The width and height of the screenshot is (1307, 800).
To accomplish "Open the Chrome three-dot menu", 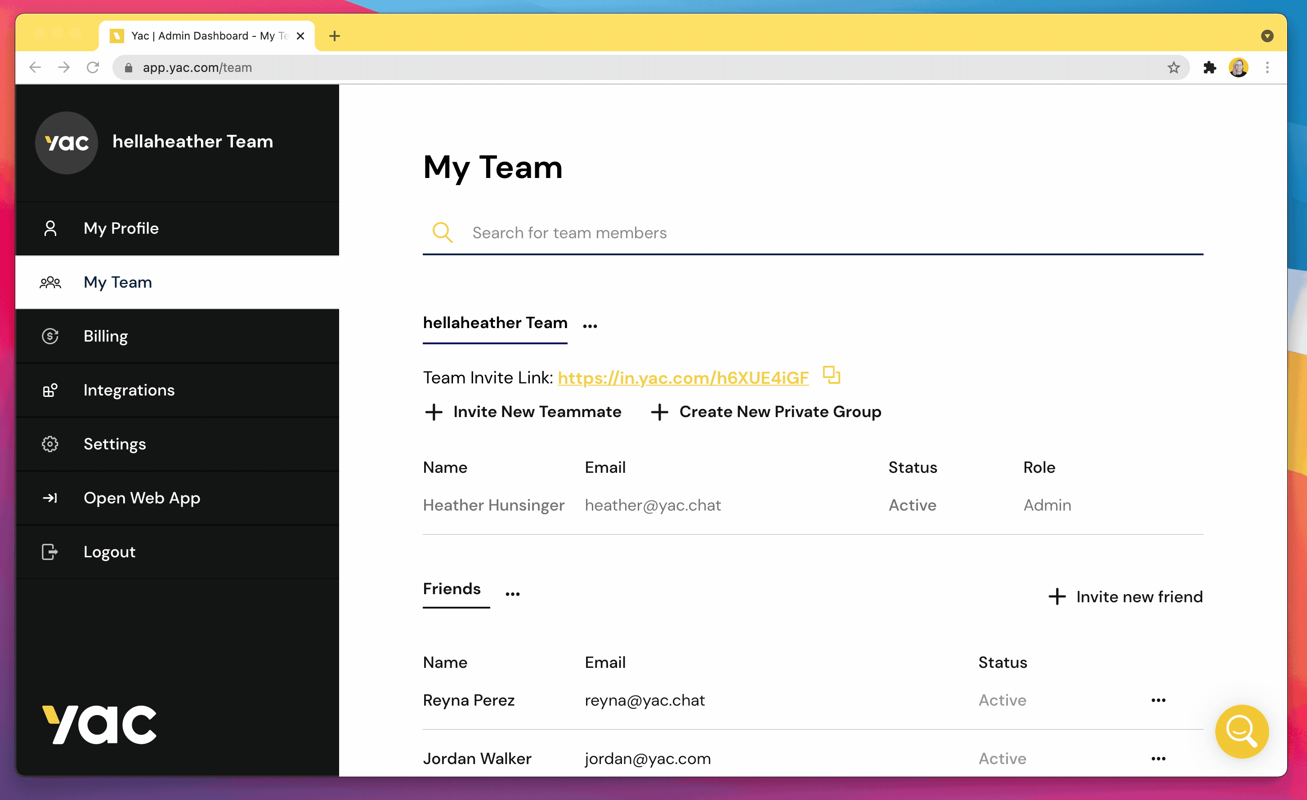I will pos(1267,67).
